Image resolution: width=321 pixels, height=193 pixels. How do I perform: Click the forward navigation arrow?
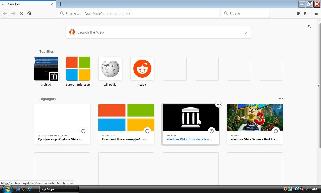point(13,14)
